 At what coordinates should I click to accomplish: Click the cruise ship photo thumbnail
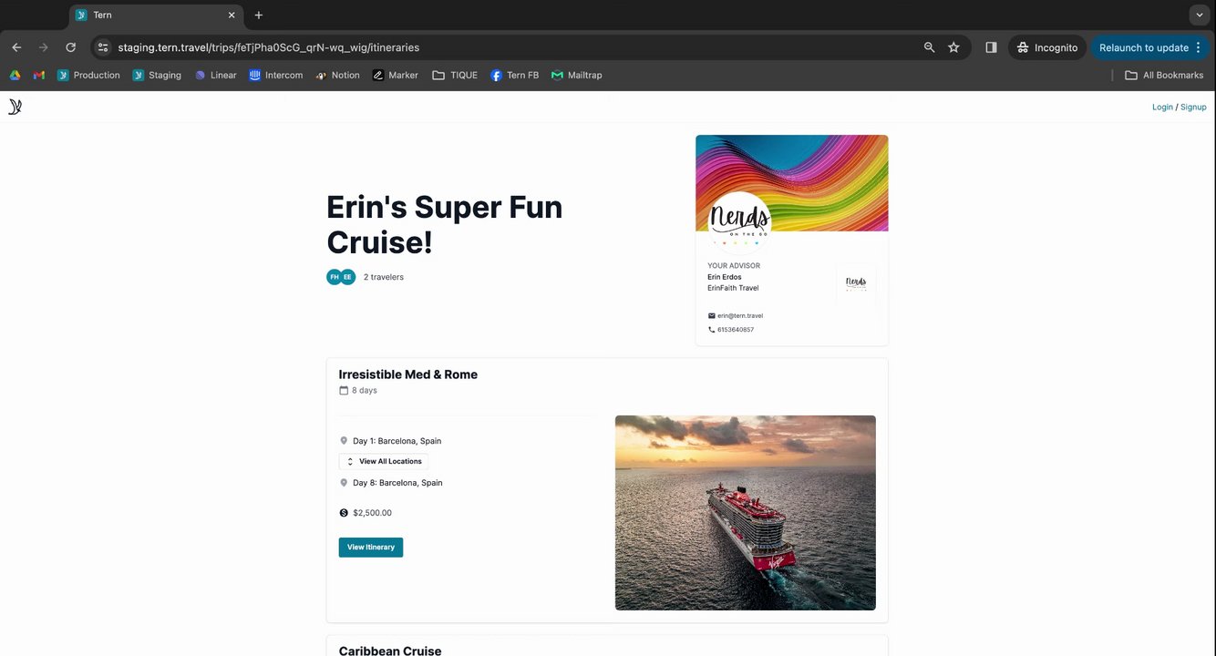pos(746,513)
